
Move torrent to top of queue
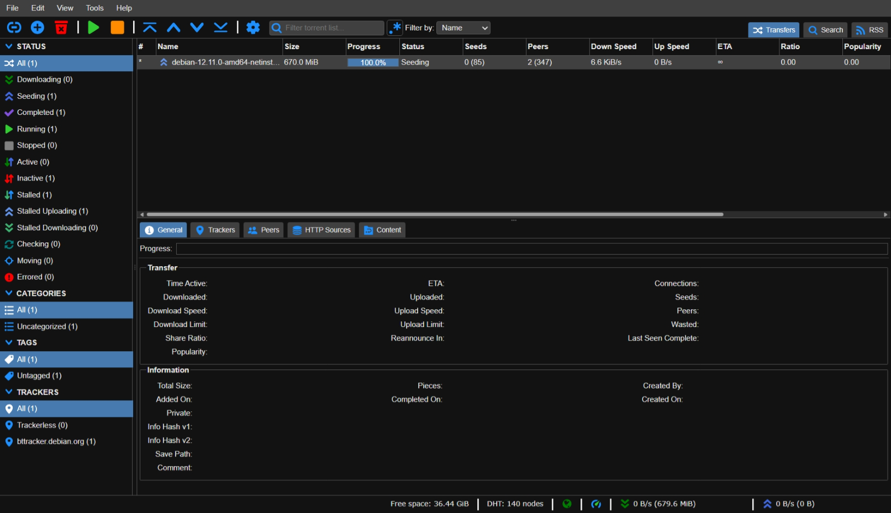[x=150, y=28]
